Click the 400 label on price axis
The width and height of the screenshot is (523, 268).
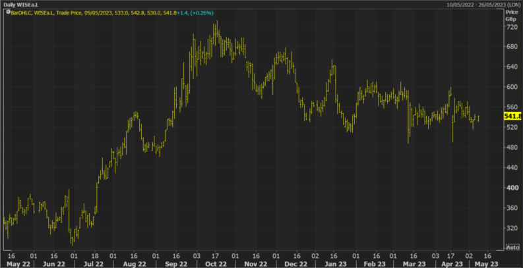tap(511, 188)
